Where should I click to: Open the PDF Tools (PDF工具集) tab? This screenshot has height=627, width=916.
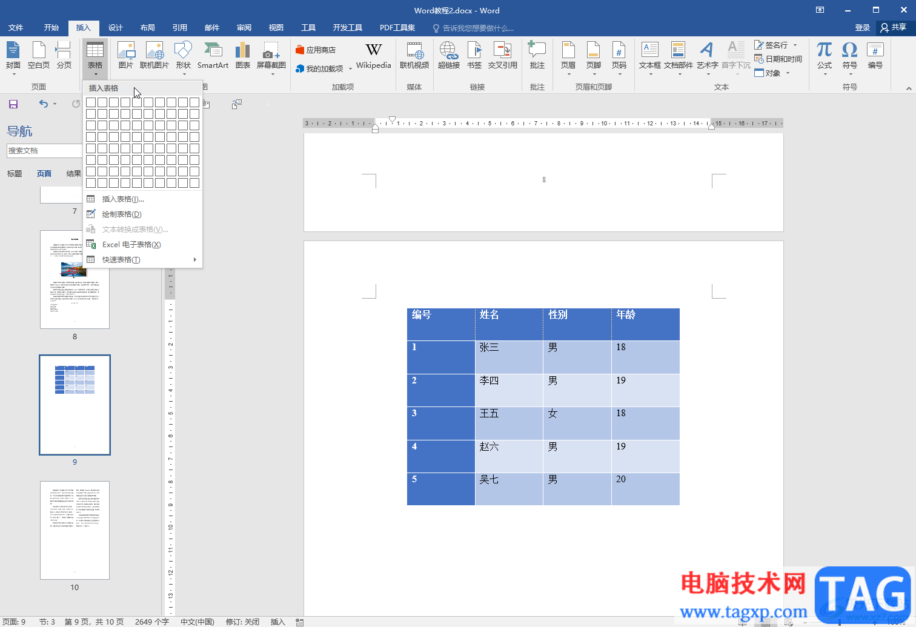397,28
